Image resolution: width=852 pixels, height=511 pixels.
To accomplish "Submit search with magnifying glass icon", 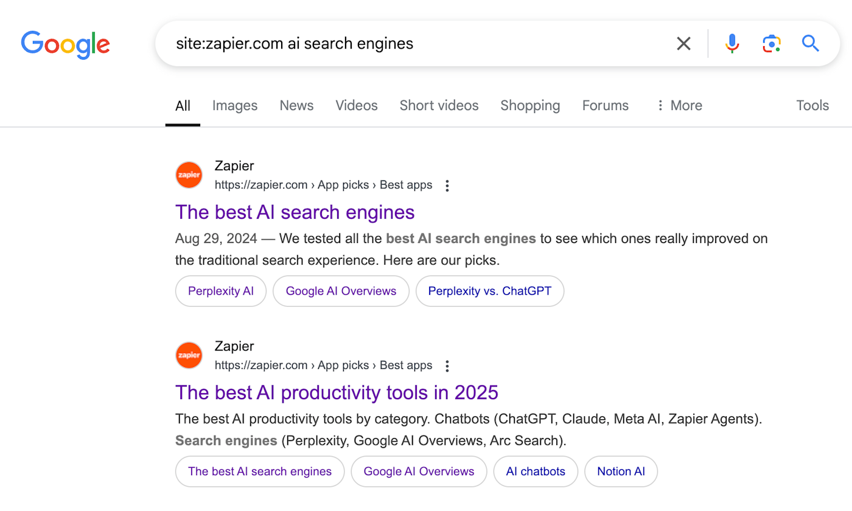I will coord(811,43).
